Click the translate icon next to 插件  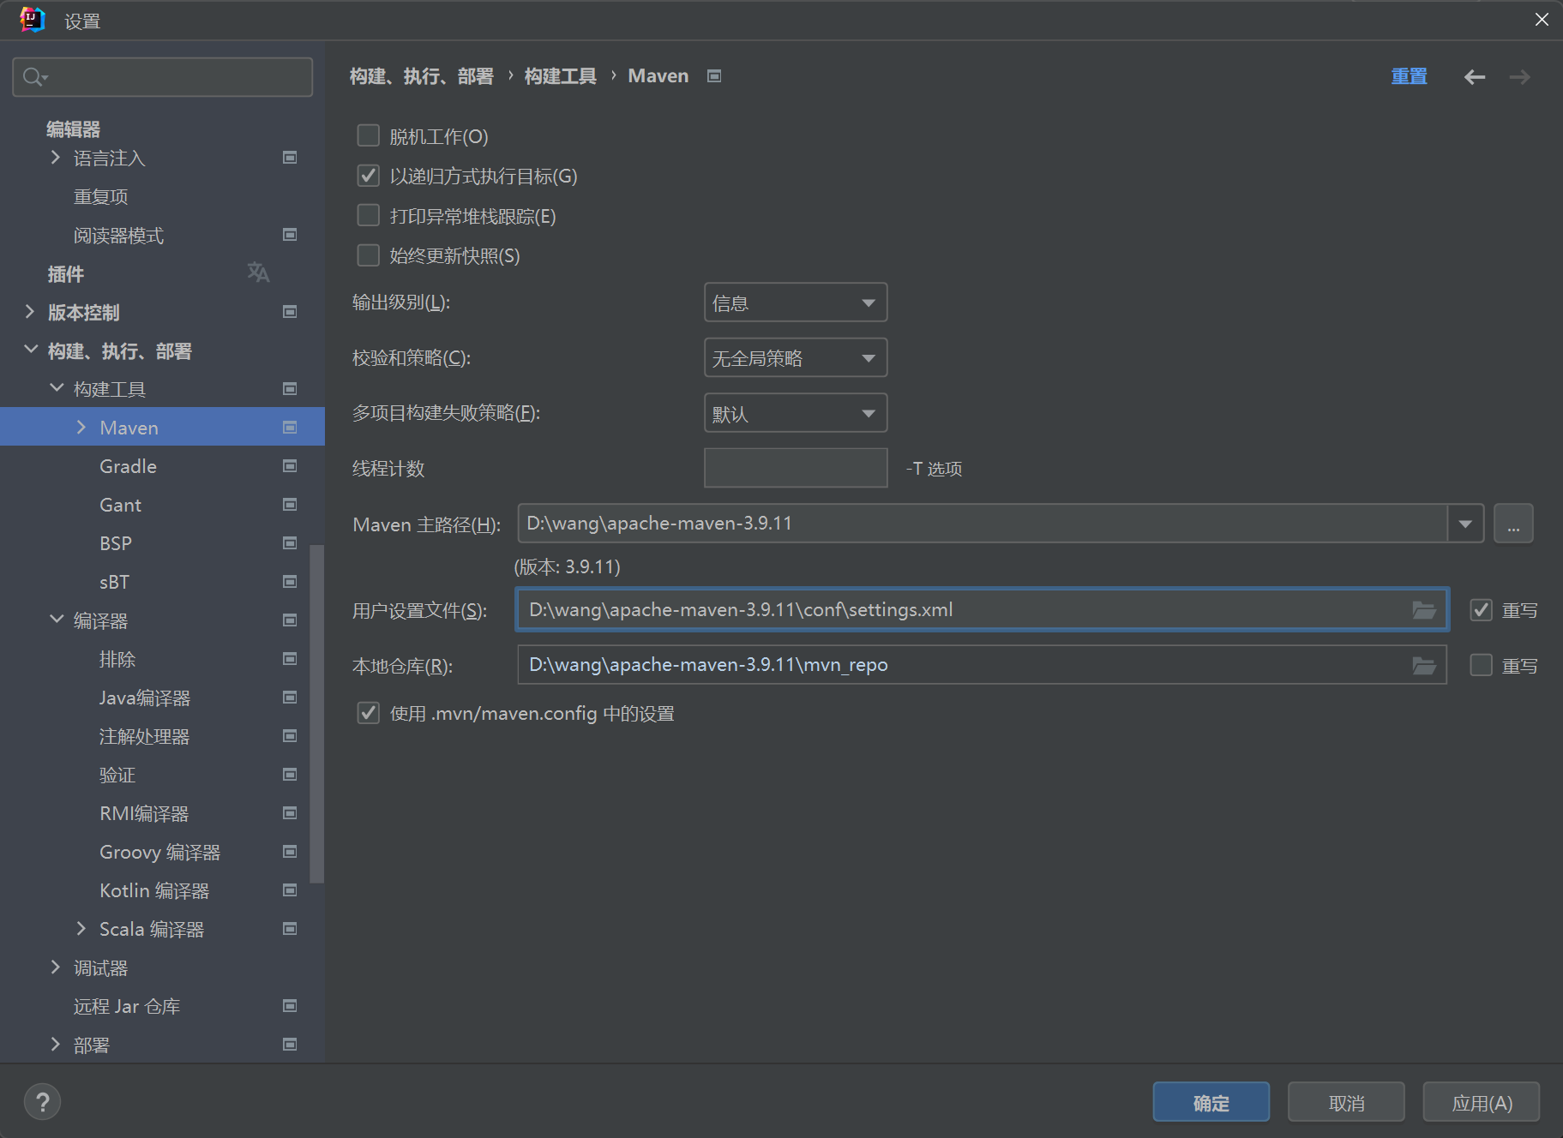(258, 273)
